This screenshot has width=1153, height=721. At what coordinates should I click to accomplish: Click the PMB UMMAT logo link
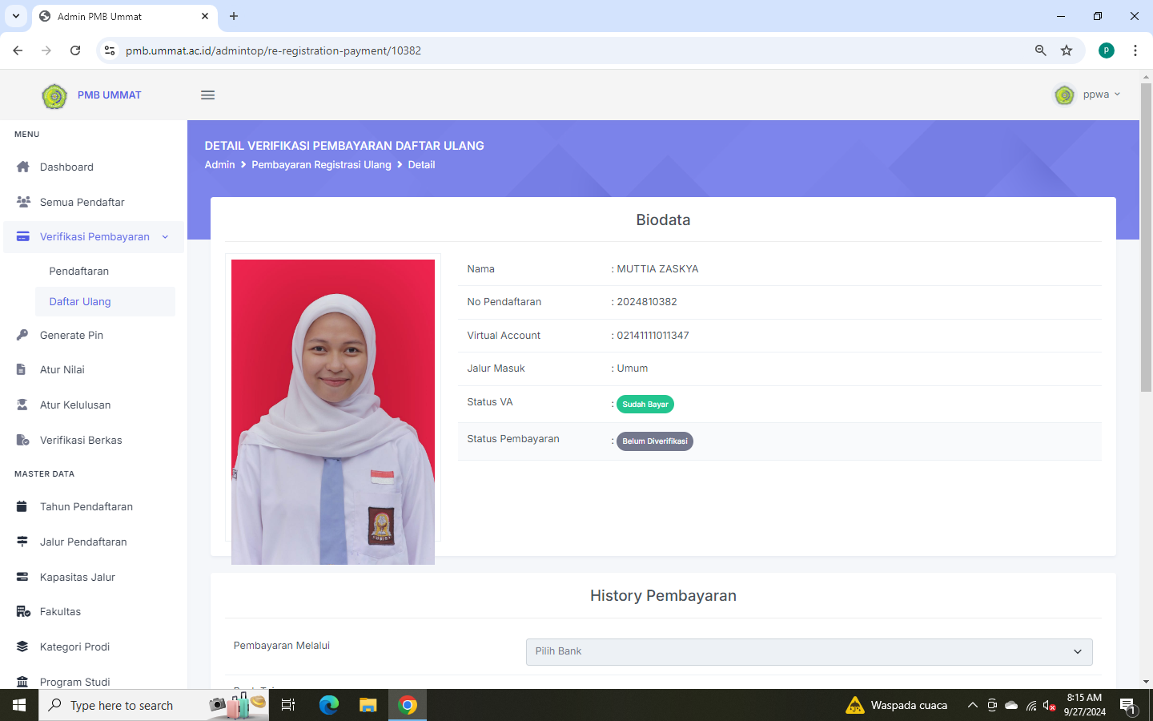(x=92, y=95)
